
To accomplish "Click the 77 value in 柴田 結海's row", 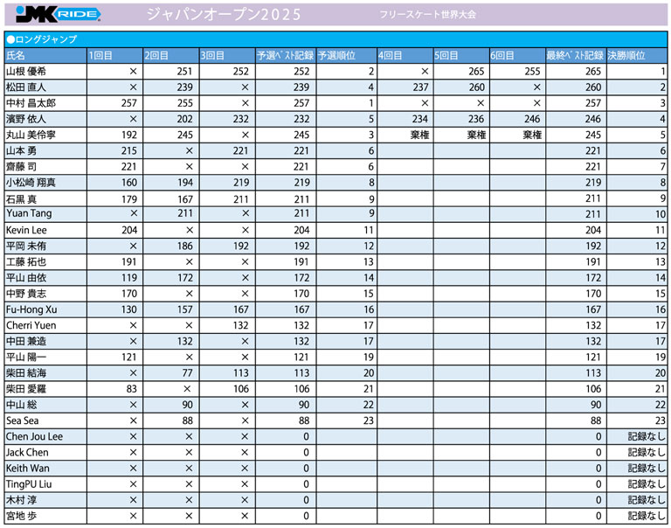I will (x=188, y=373).
